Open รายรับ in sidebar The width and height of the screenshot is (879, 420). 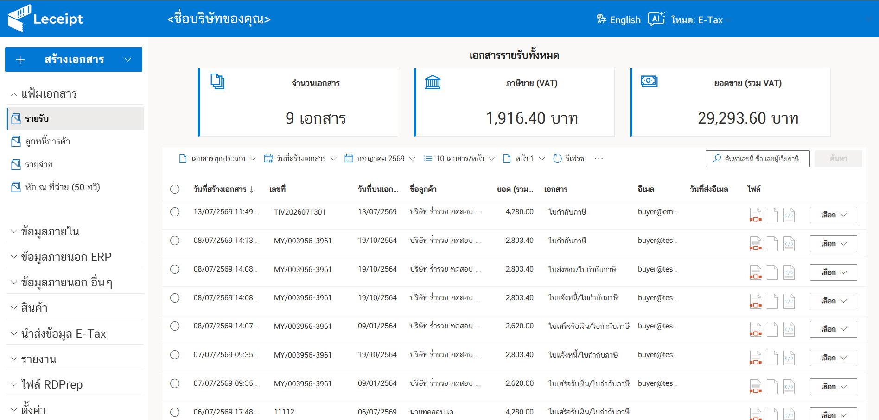tap(76, 119)
